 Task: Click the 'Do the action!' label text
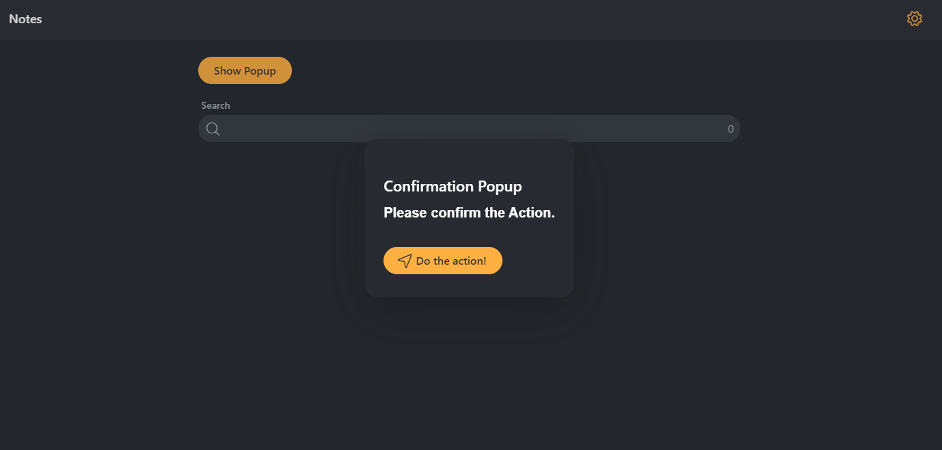tap(451, 261)
